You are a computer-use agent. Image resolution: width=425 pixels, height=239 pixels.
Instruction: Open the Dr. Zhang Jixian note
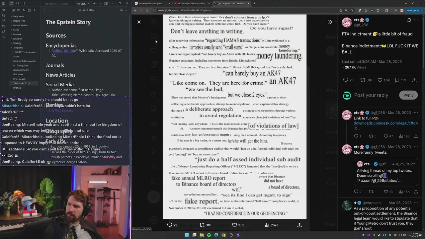(x=20, y=65)
